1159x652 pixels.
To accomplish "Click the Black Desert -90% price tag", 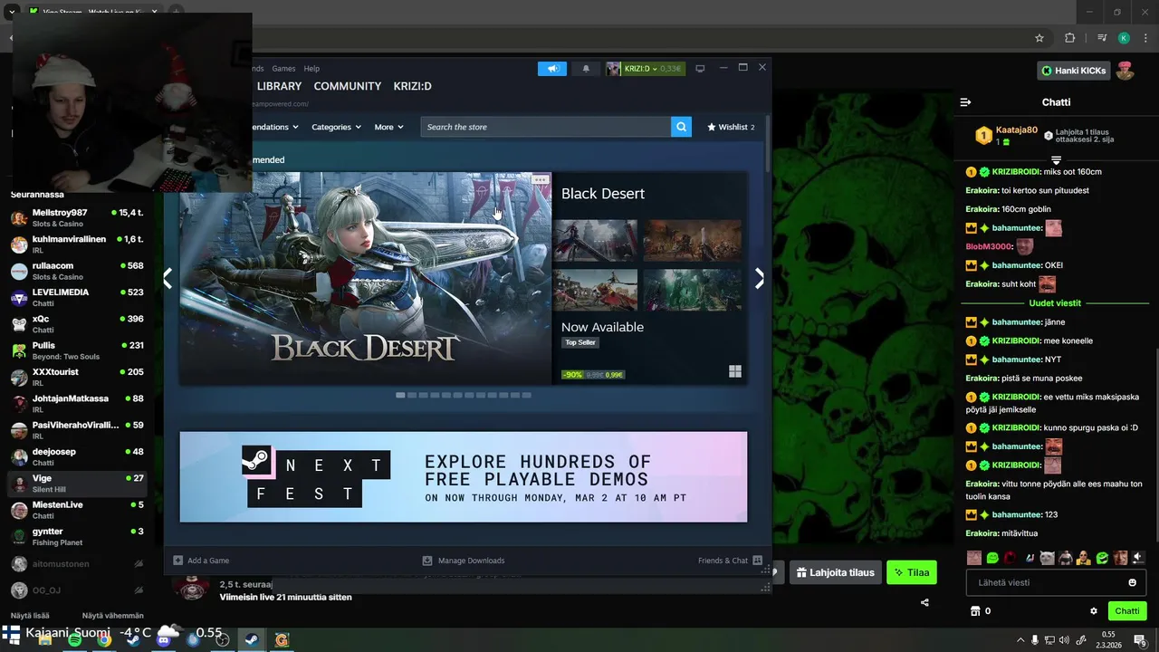I will [593, 374].
